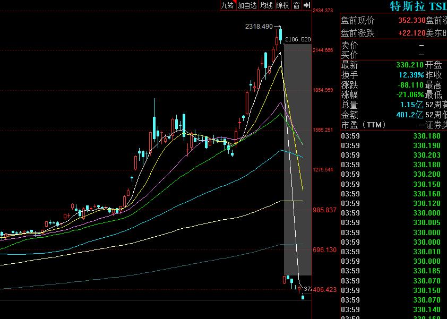Click the 涨跌 value -88.110
The height and width of the screenshot is (319, 447).
(x=410, y=85)
